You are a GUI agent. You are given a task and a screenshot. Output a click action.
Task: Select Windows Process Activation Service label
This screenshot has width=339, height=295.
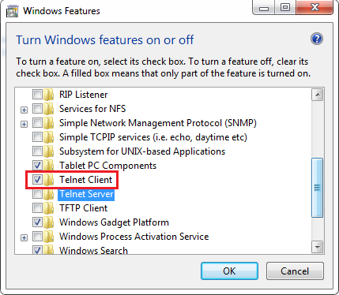click(x=134, y=237)
